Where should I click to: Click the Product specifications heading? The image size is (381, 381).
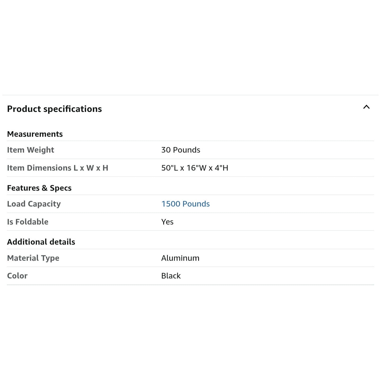pyautogui.click(x=55, y=109)
